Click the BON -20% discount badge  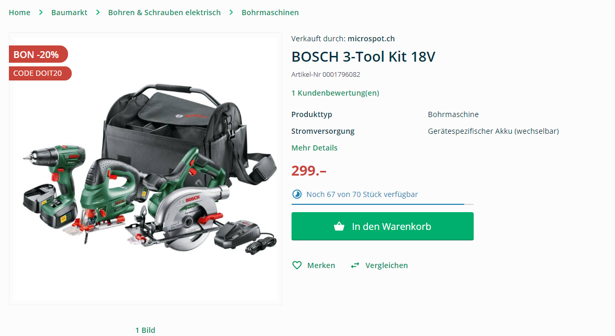tap(38, 54)
